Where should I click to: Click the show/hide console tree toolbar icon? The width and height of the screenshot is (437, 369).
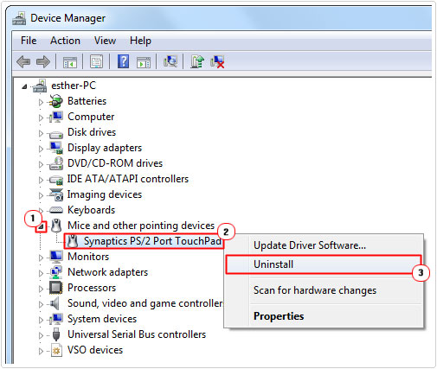click(70, 62)
